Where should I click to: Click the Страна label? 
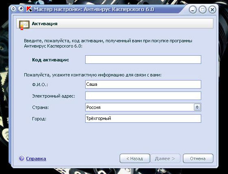41,107
